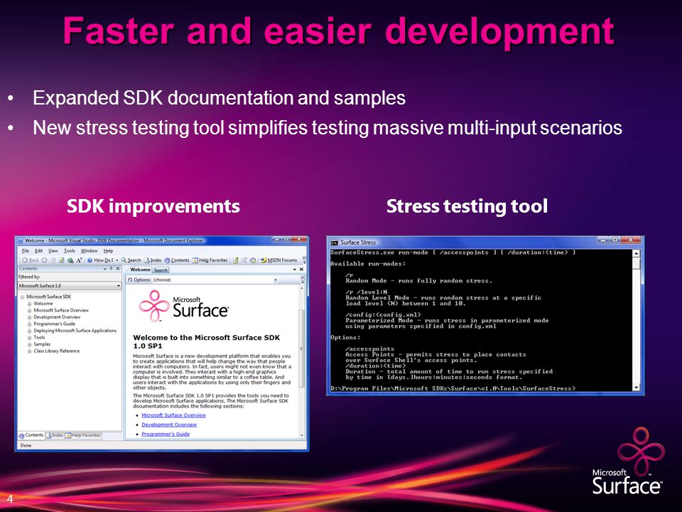682x512 pixels.
Task: Click the font size 'A' toolbar icon
Action: click(x=80, y=260)
